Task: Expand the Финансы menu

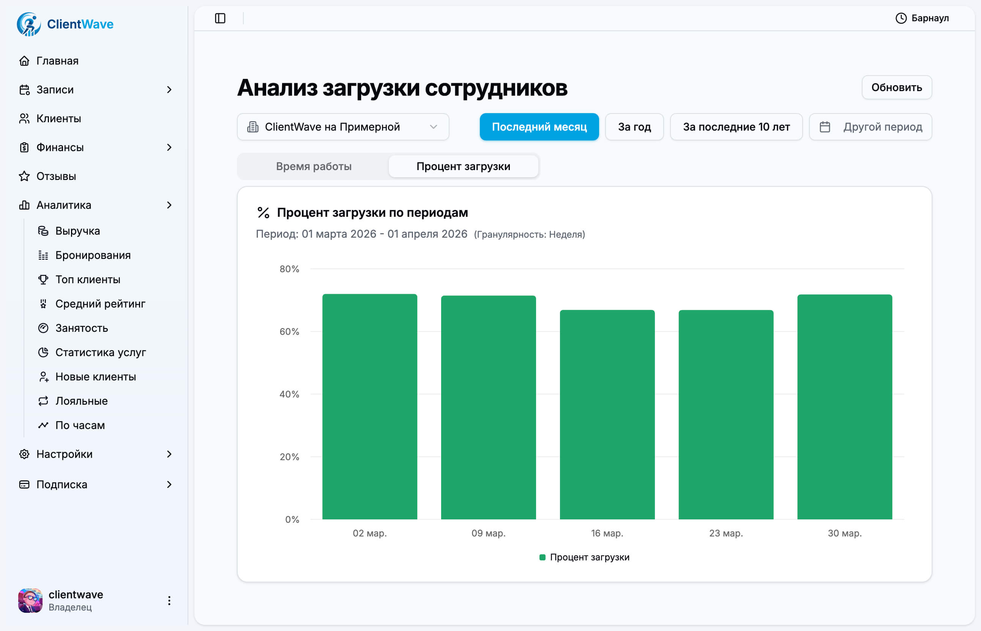Action: pyautogui.click(x=169, y=148)
